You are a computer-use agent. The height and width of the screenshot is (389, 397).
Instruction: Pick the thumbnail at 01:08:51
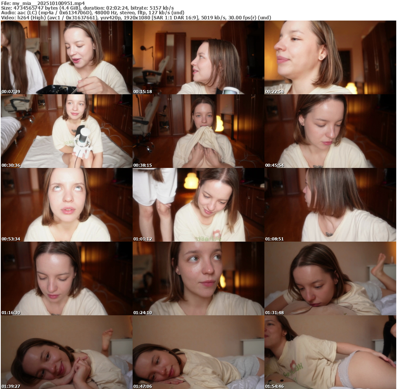[330, 205]
